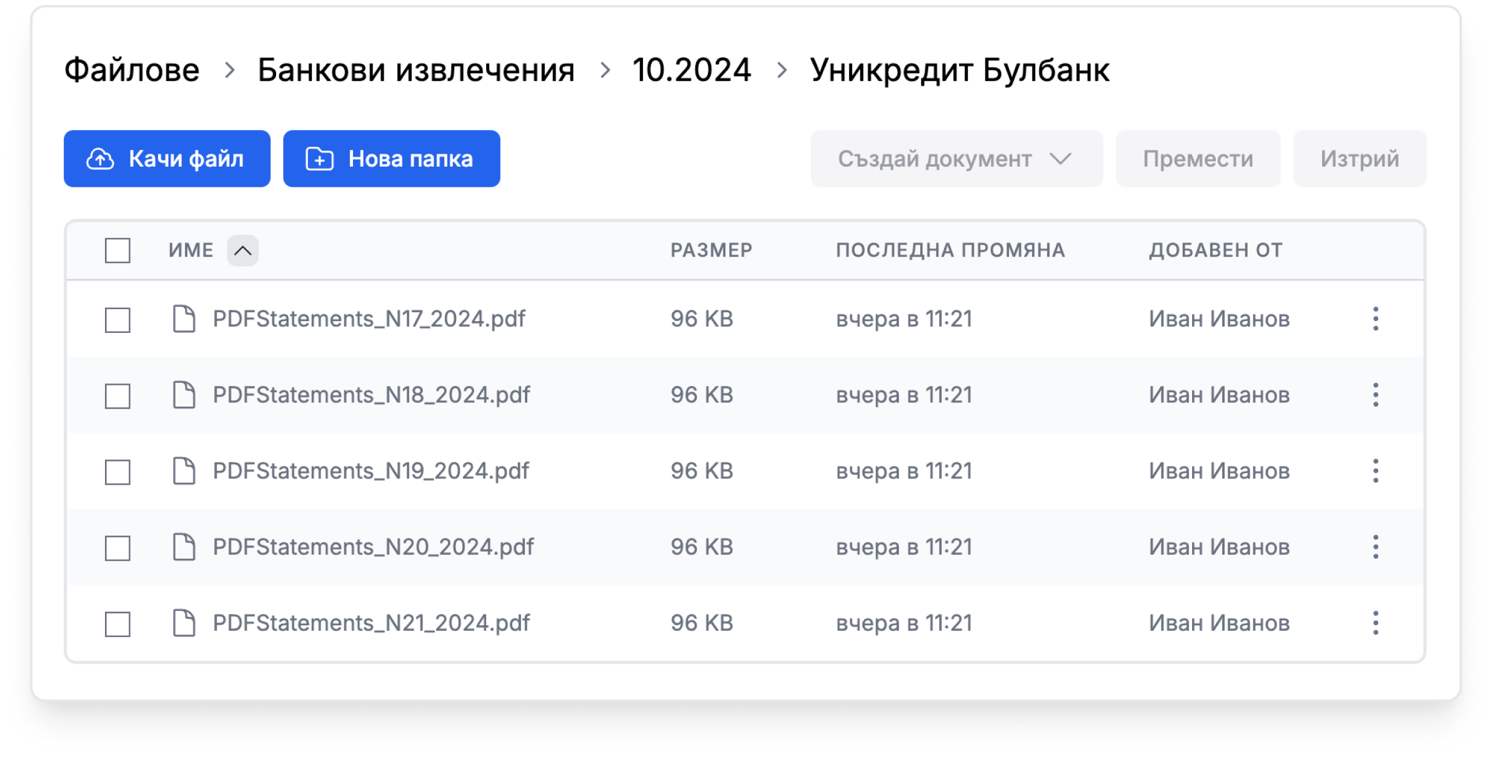Click the ПОСЛЕДНА ПРОМЯНА column header

click(x=950, y=250)
